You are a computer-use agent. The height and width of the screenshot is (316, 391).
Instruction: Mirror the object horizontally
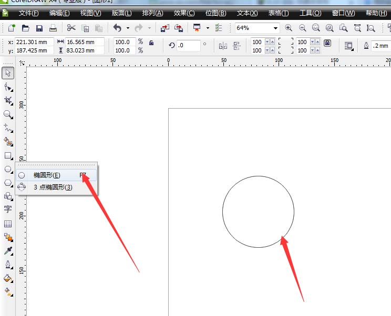point(223,46)
